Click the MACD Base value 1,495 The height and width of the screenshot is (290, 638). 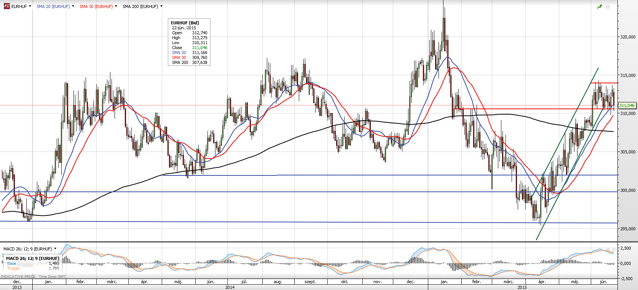coord(54,263)
